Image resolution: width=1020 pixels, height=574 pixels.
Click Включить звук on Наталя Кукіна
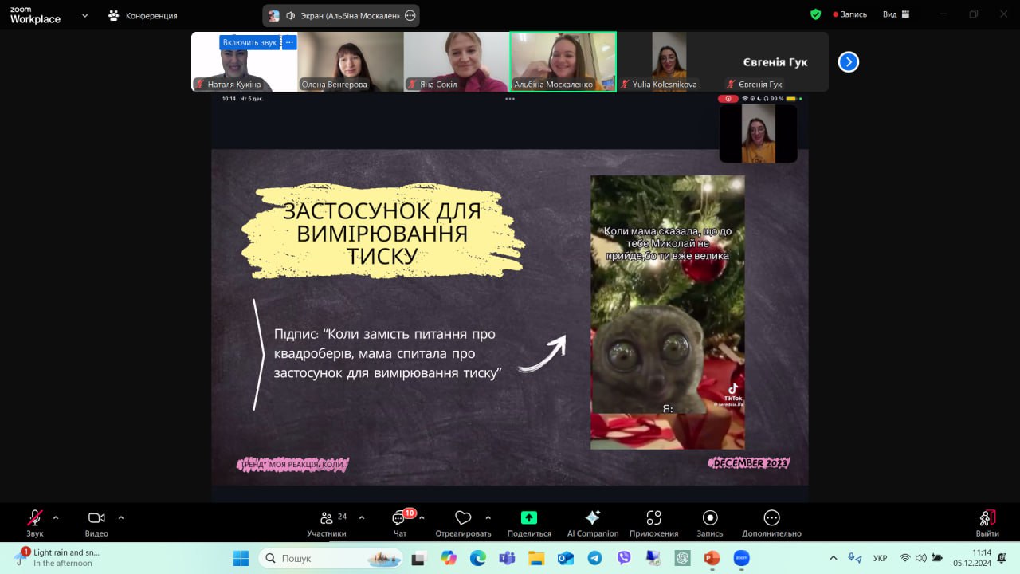click(250, 42)
